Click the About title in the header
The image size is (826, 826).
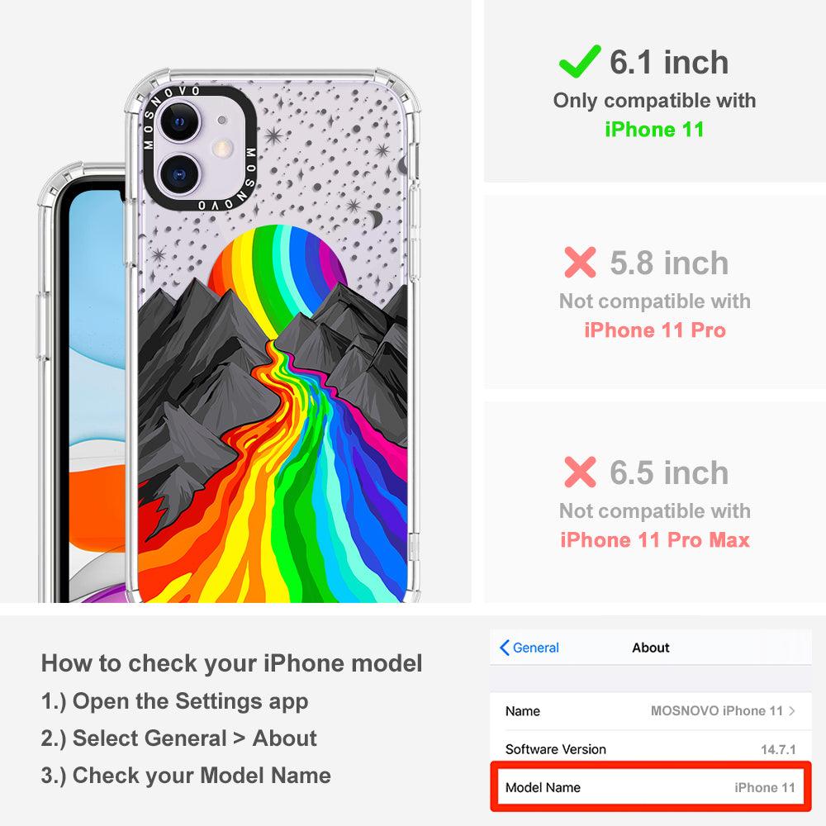click(x=651, y=648)
